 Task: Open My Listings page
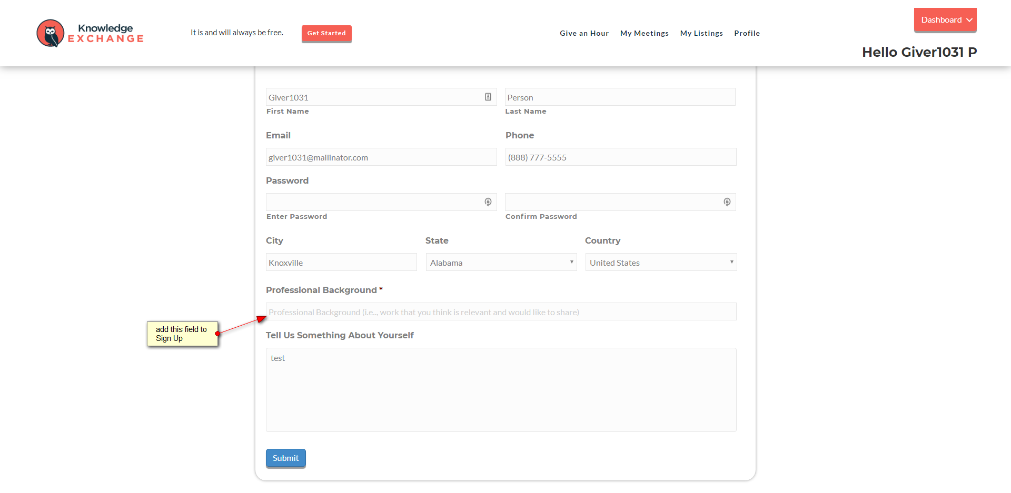(701, 33)
